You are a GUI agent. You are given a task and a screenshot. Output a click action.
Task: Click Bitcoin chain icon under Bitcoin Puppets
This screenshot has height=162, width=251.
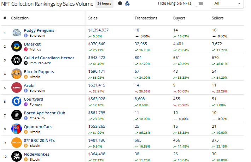pos(26,77)
